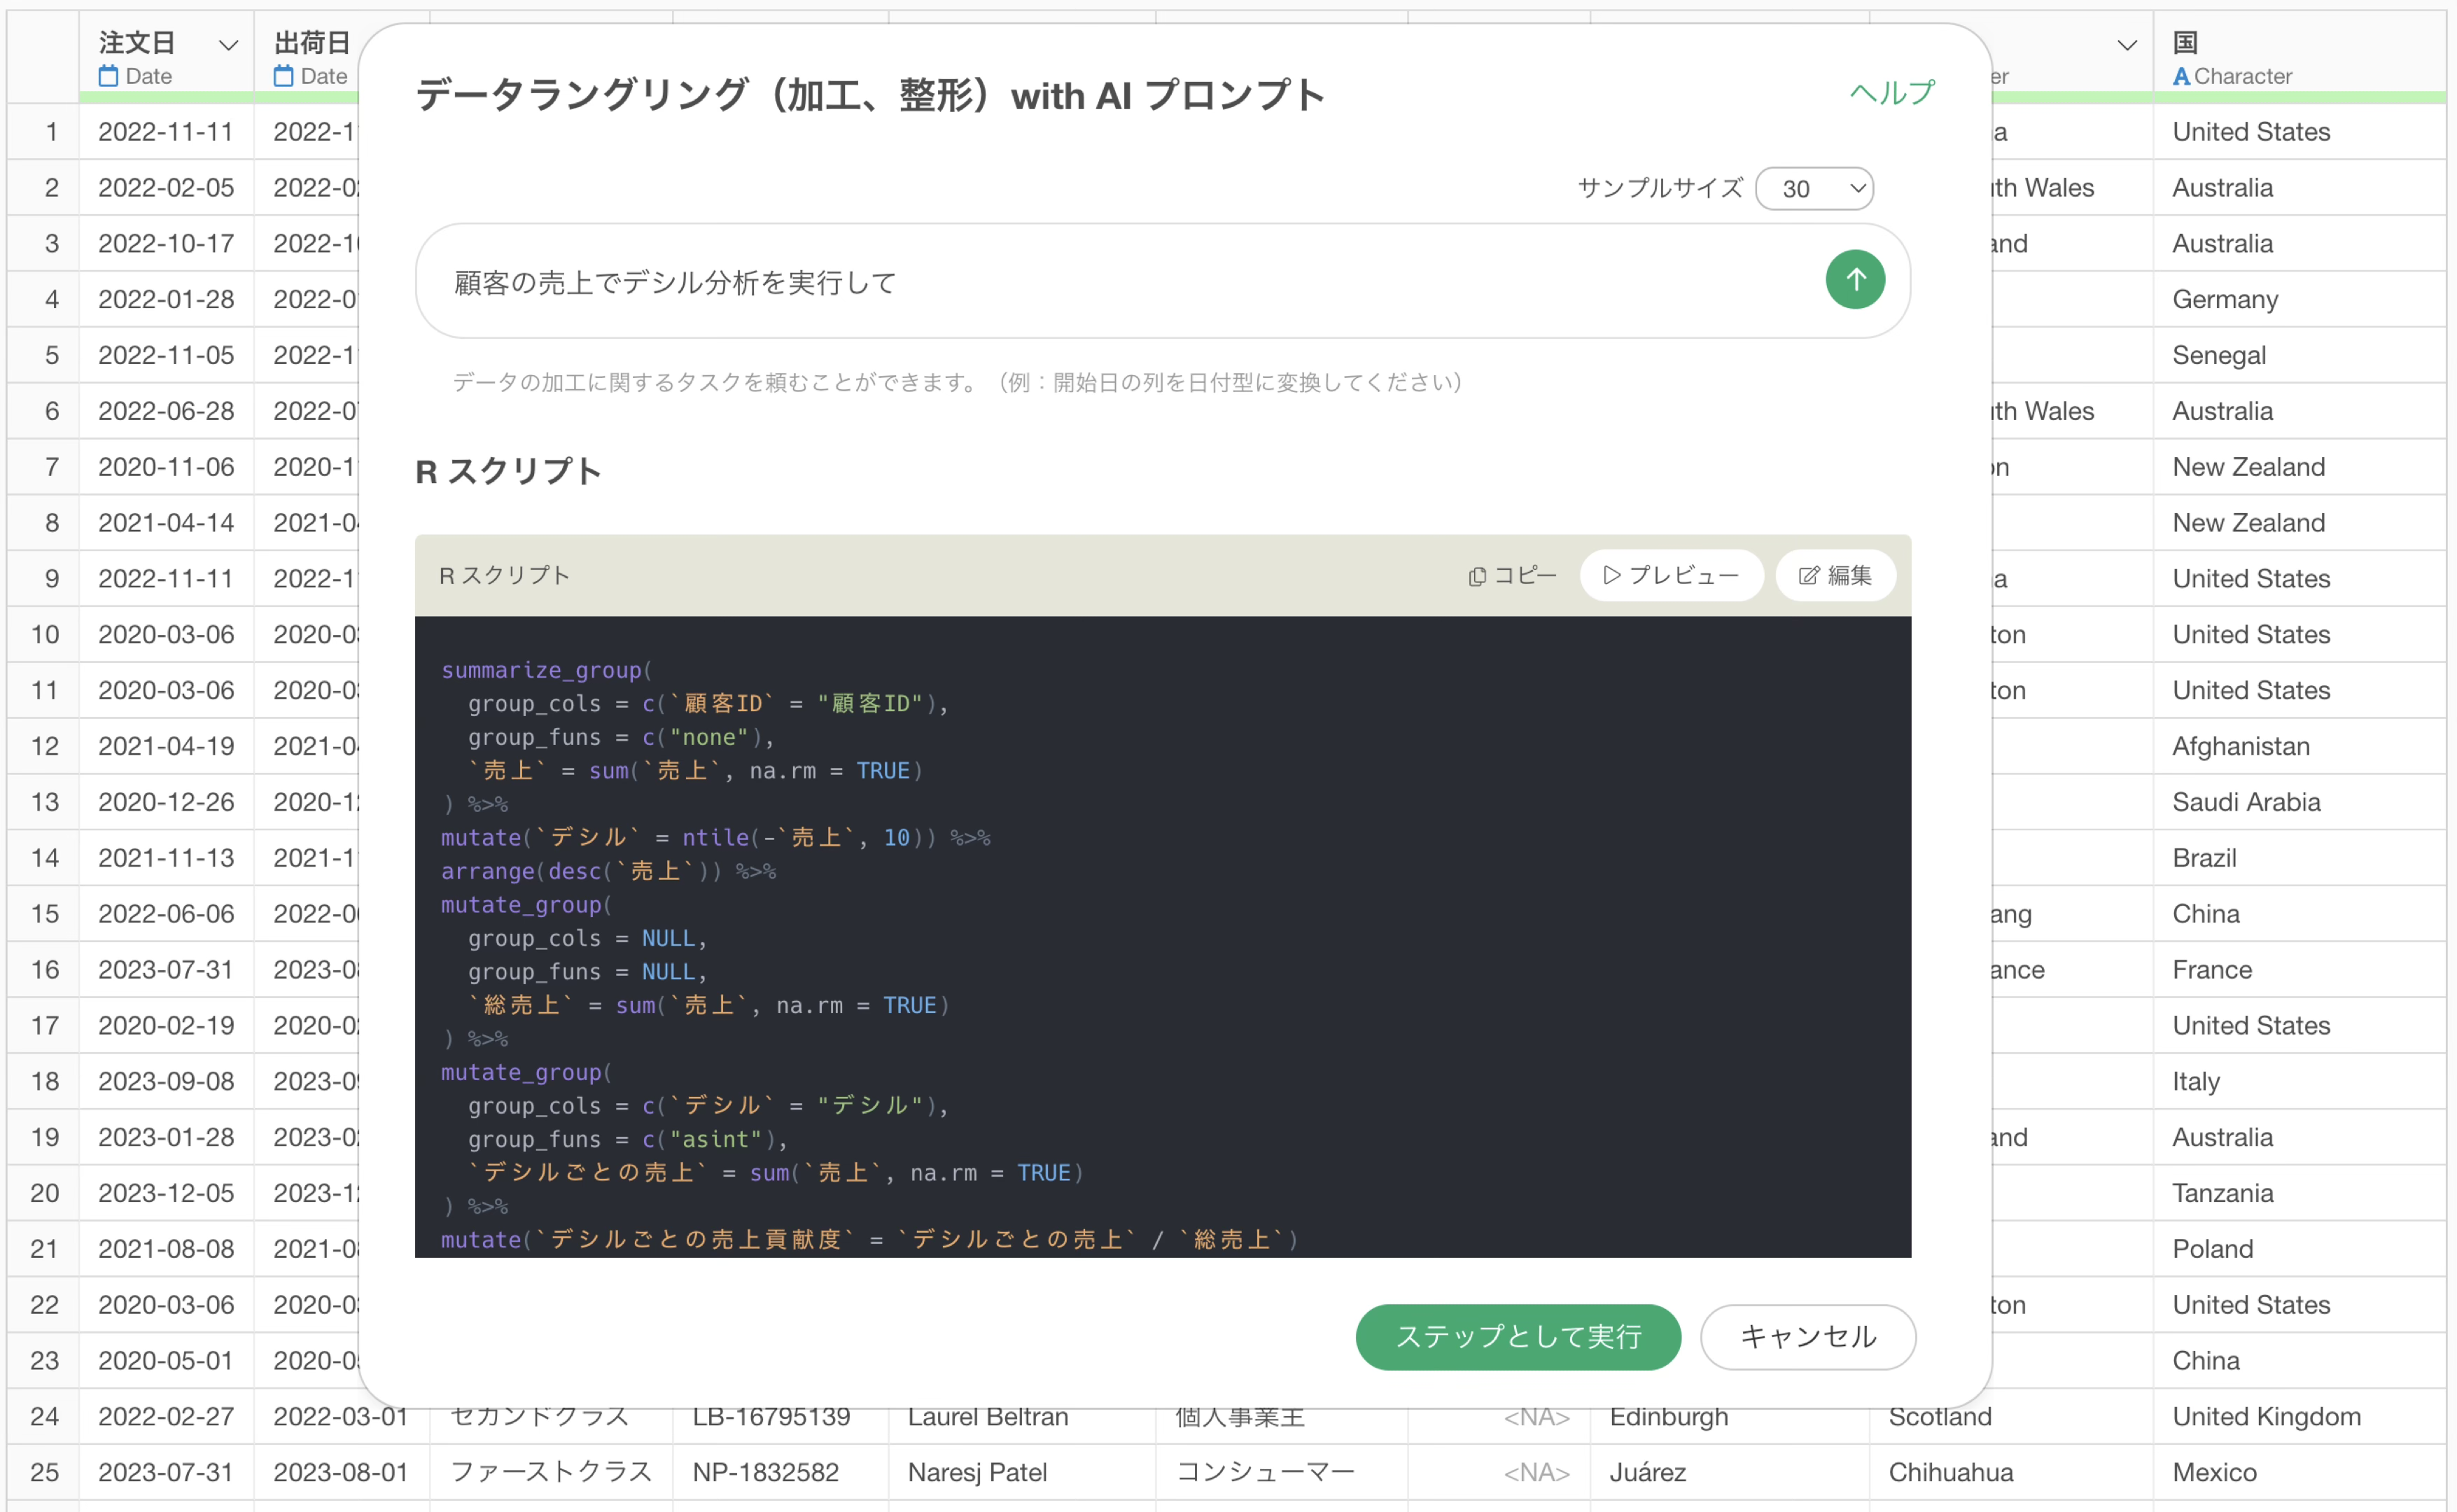Click the コピー copy icon
Viewport: 2457px width, 1512px height.
point(1476,576)
